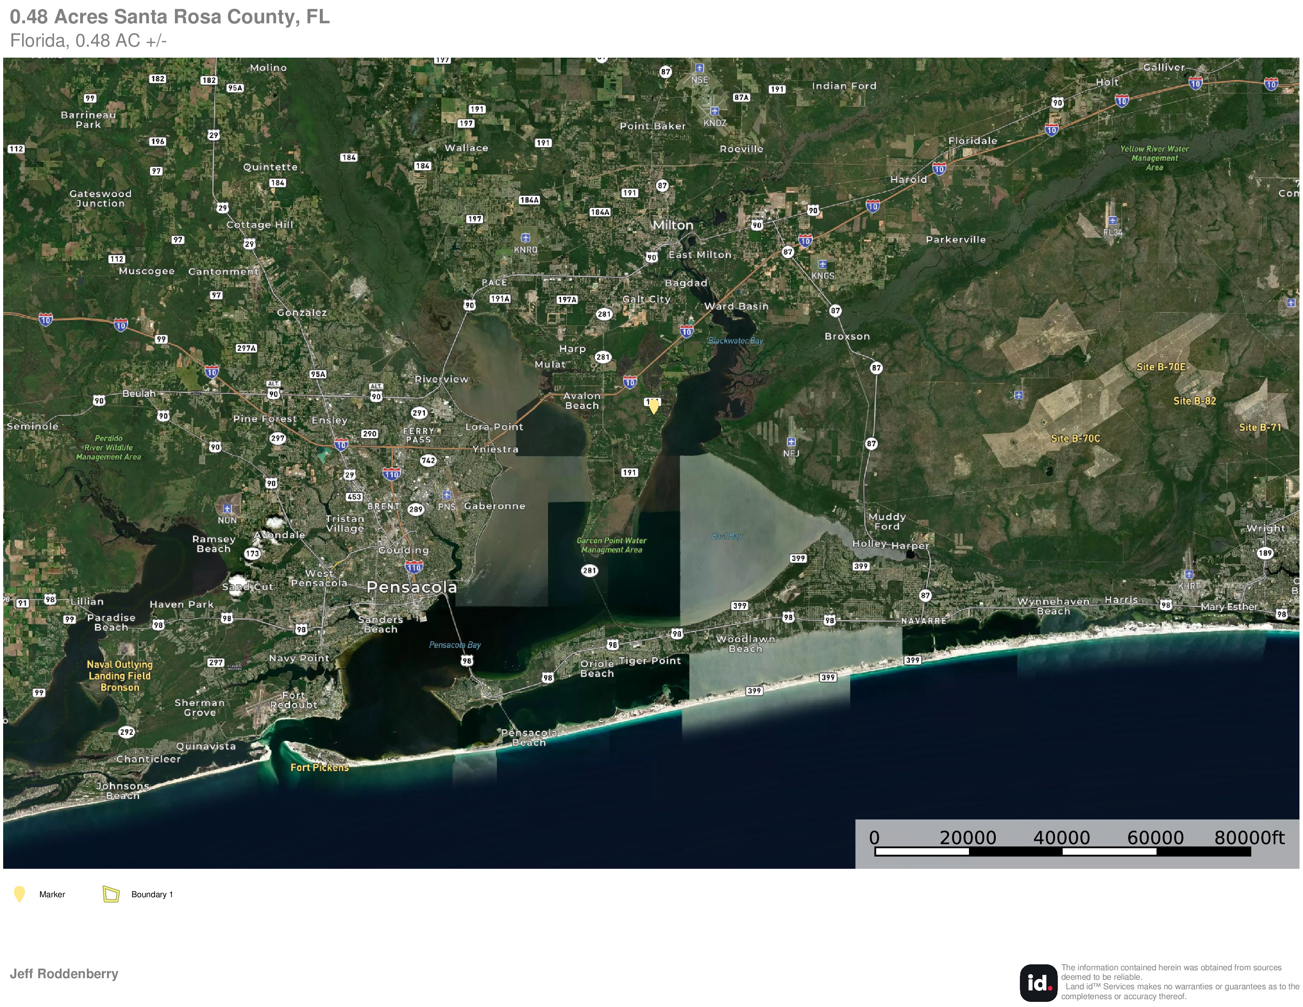Screen dimensions: 1303x1007
Task: Click the NUN airfield icon
Action: click(x=227, y=509)
